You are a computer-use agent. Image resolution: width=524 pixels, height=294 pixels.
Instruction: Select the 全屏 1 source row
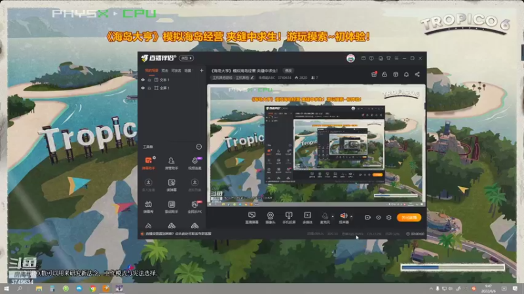(172, 88)
